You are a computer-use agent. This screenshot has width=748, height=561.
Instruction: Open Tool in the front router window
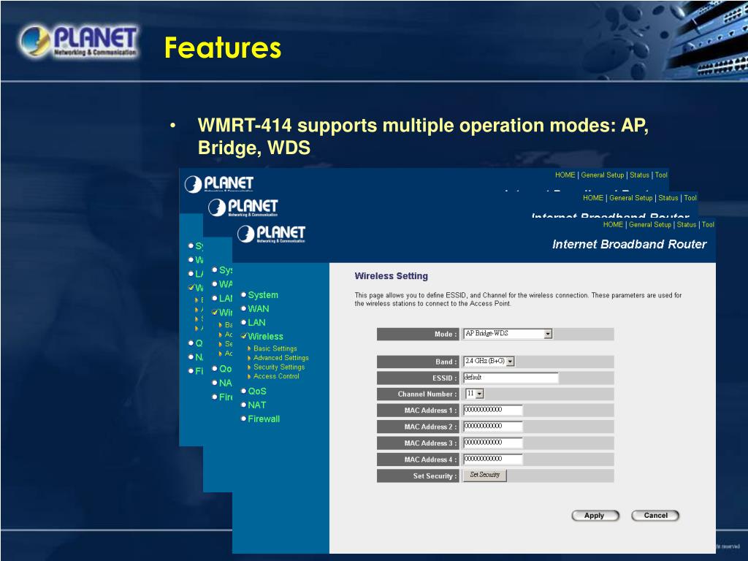[708, 224]
